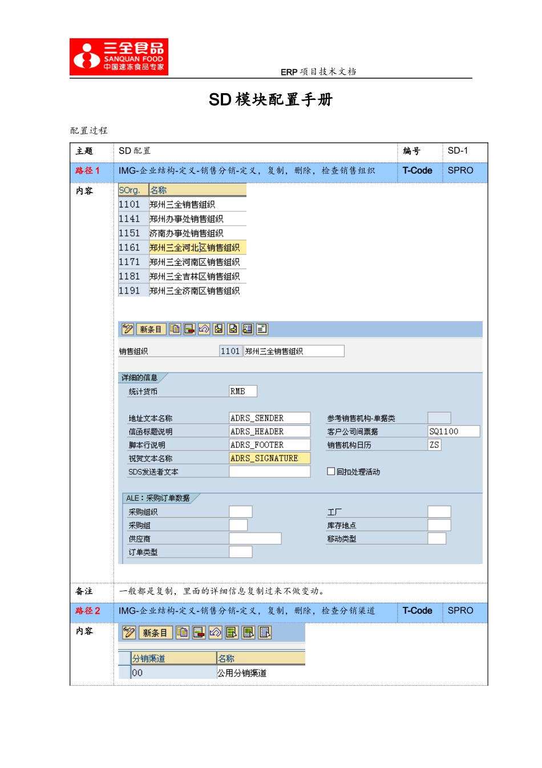Click the SOrg. column header
This screenshot has width=542, height=768.
(x=133, y=190)
